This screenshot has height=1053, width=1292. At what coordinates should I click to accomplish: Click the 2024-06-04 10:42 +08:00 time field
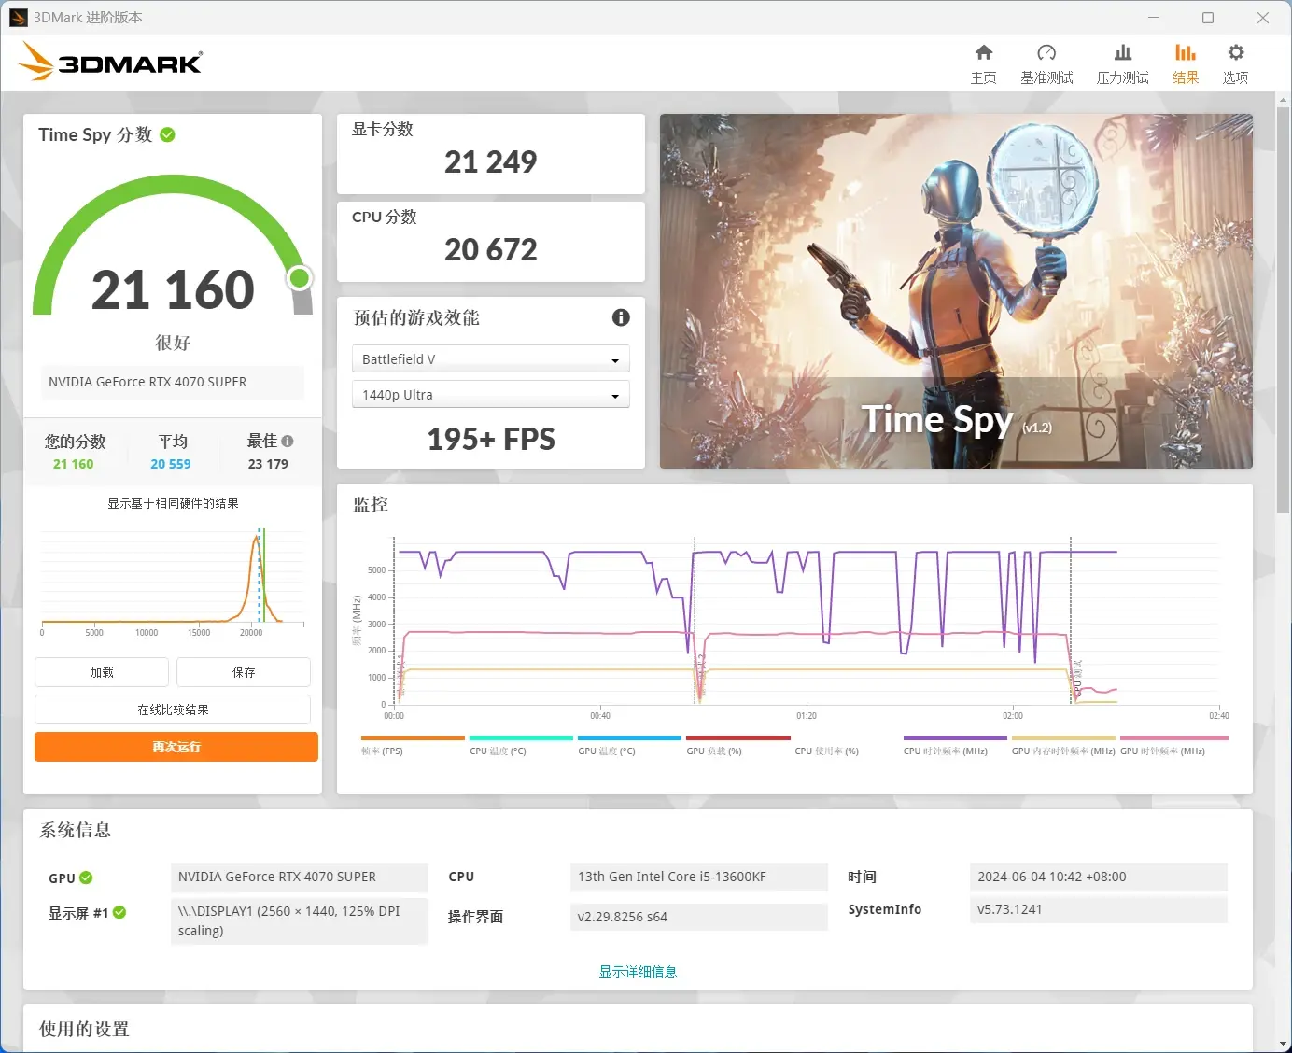[x=1099, y=877]
